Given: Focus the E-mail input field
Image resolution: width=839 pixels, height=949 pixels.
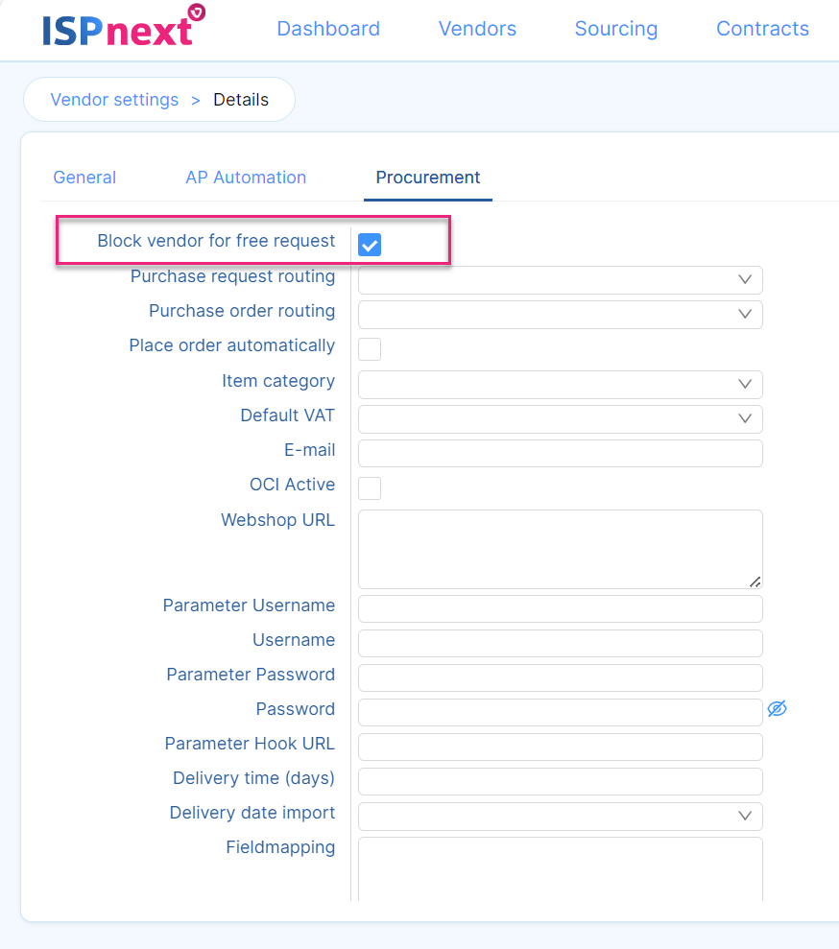Looking at the screenshot, I should [x=560, y=454].
